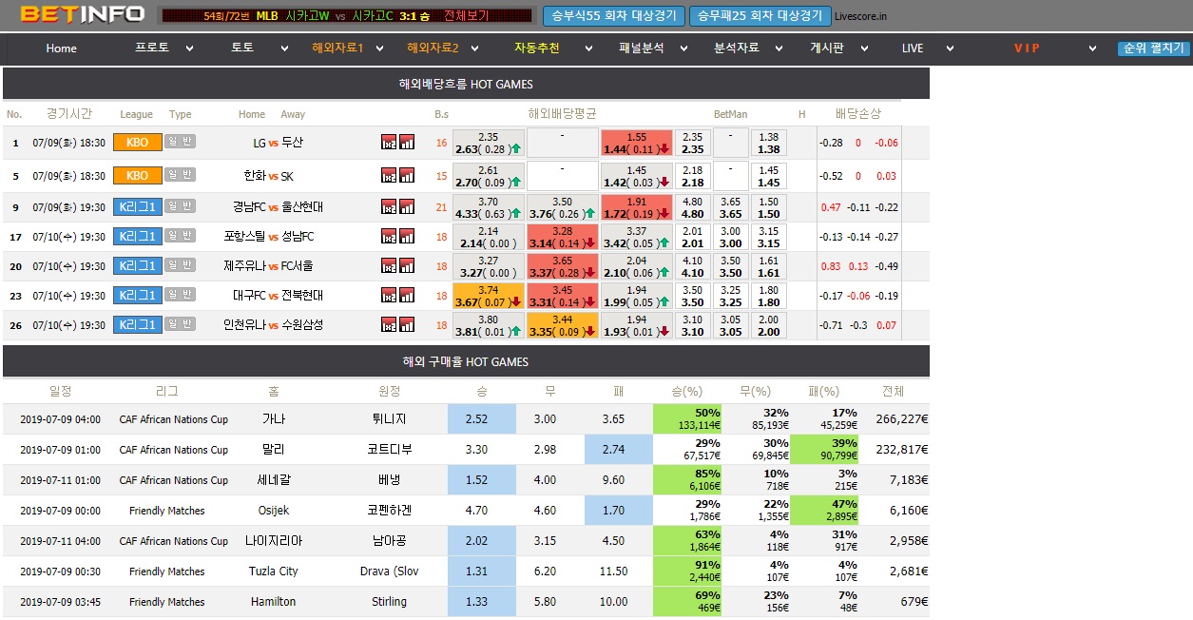Select the K리그1 badge for 포항스틸 vs 성남FC
The width and height of the screenshot is (1193, 620).
coord(137,236)
